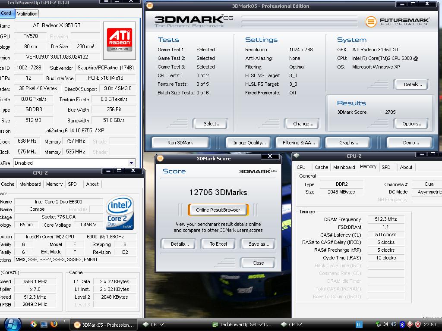Open the Graphs... button
Screen dimensions: 442x331
[x=349, y=143]
